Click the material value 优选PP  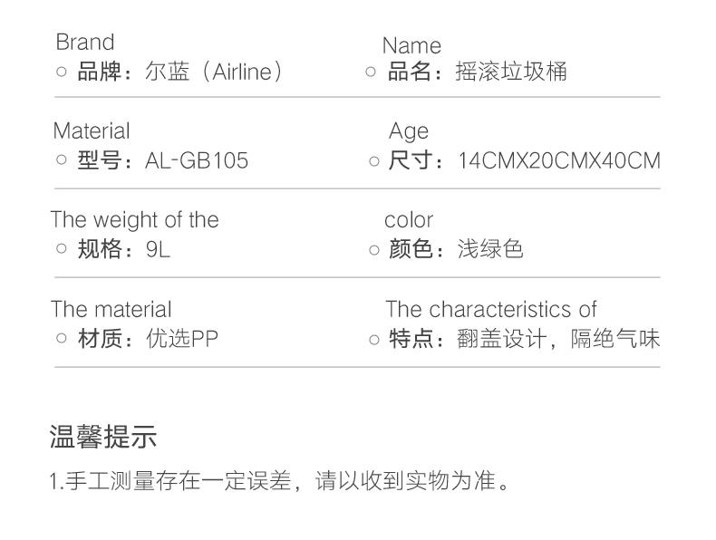pyautogui.click(x=182, y=339)
